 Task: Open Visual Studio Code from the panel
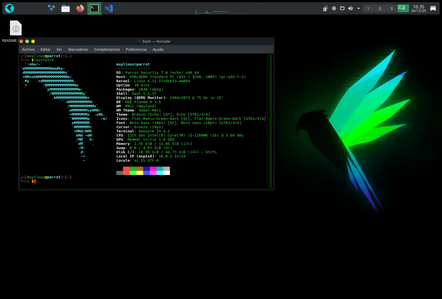pyautogui.click(x=109, y=8)
